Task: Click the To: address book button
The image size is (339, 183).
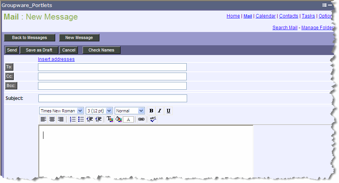Action: click(x=9, y=67)
